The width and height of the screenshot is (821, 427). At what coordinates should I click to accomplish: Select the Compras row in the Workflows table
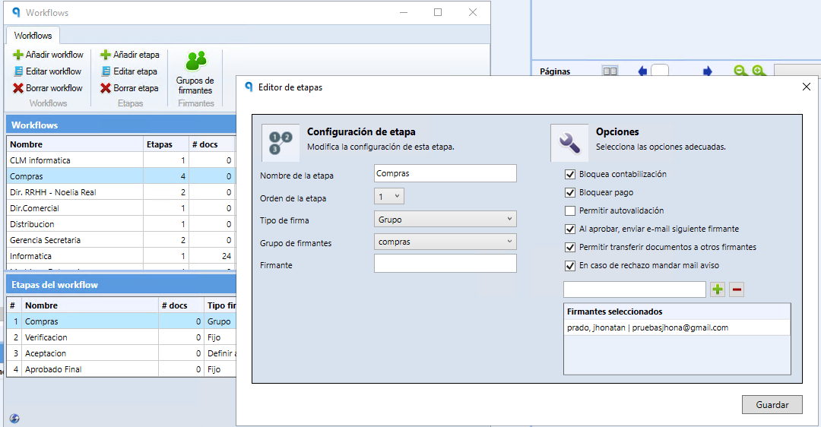pos(122,176)
